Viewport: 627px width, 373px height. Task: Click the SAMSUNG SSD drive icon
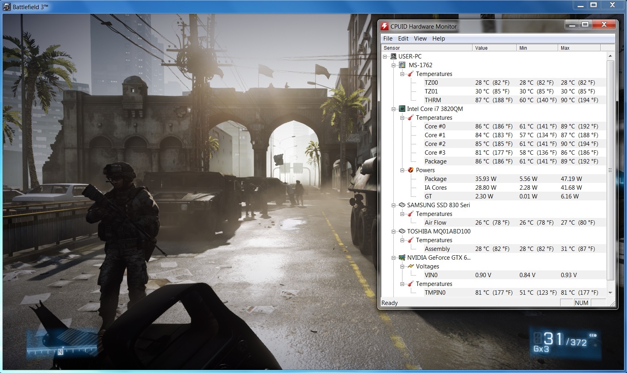click(402, 205)
